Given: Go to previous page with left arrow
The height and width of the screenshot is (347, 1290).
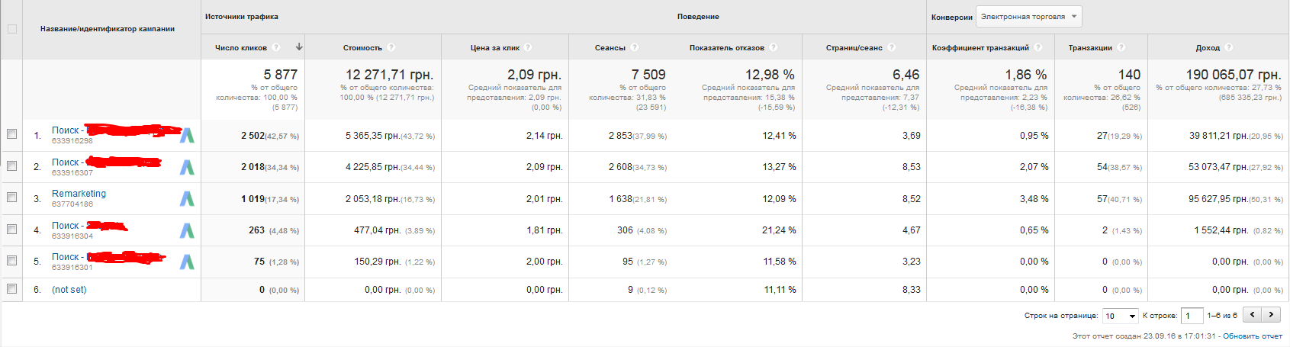Looking at the screenshot, I should pos(1253,314).
